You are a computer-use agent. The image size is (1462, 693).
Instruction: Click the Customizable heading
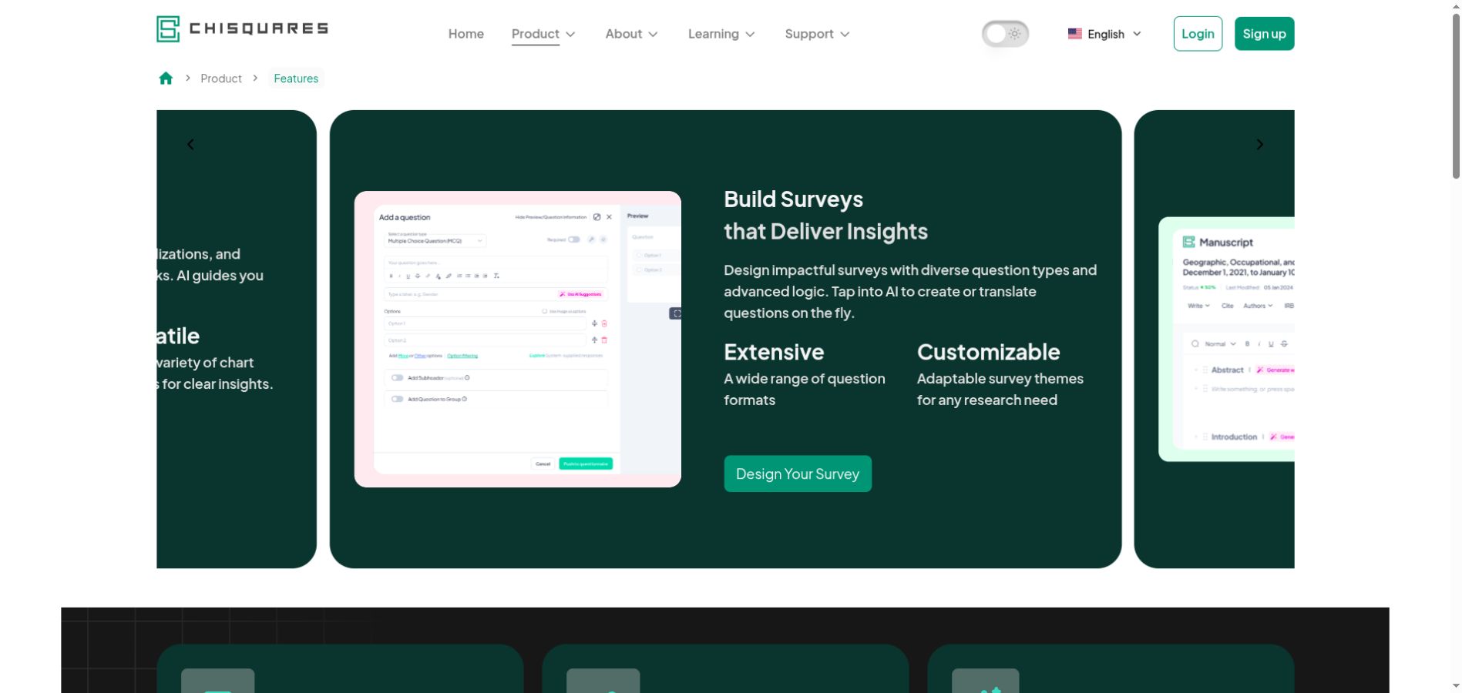tap(988, 352)
